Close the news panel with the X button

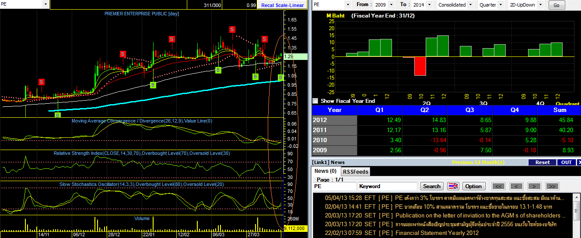tap(579, 162)
